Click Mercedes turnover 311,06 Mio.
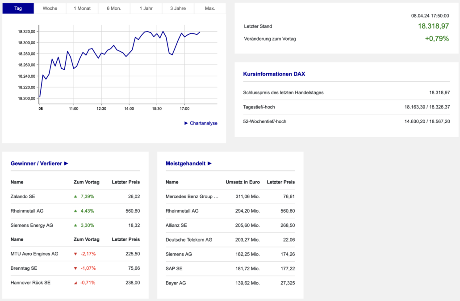Screen dimensions: 460x301 247,196
